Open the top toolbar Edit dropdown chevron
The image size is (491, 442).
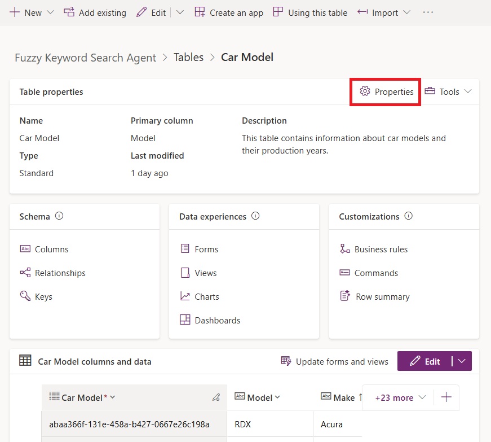pyautogui.click(x=180, y=12)
